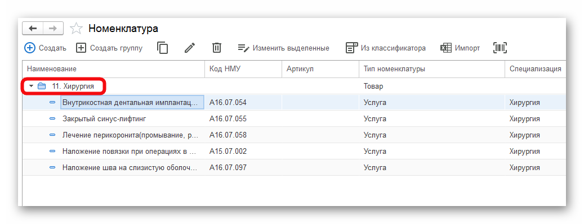Add Номенклатура to favorites with star

click(76, 28)
